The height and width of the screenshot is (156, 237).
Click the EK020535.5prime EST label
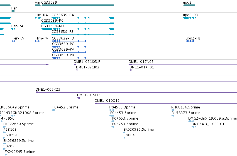coord(138,130)
